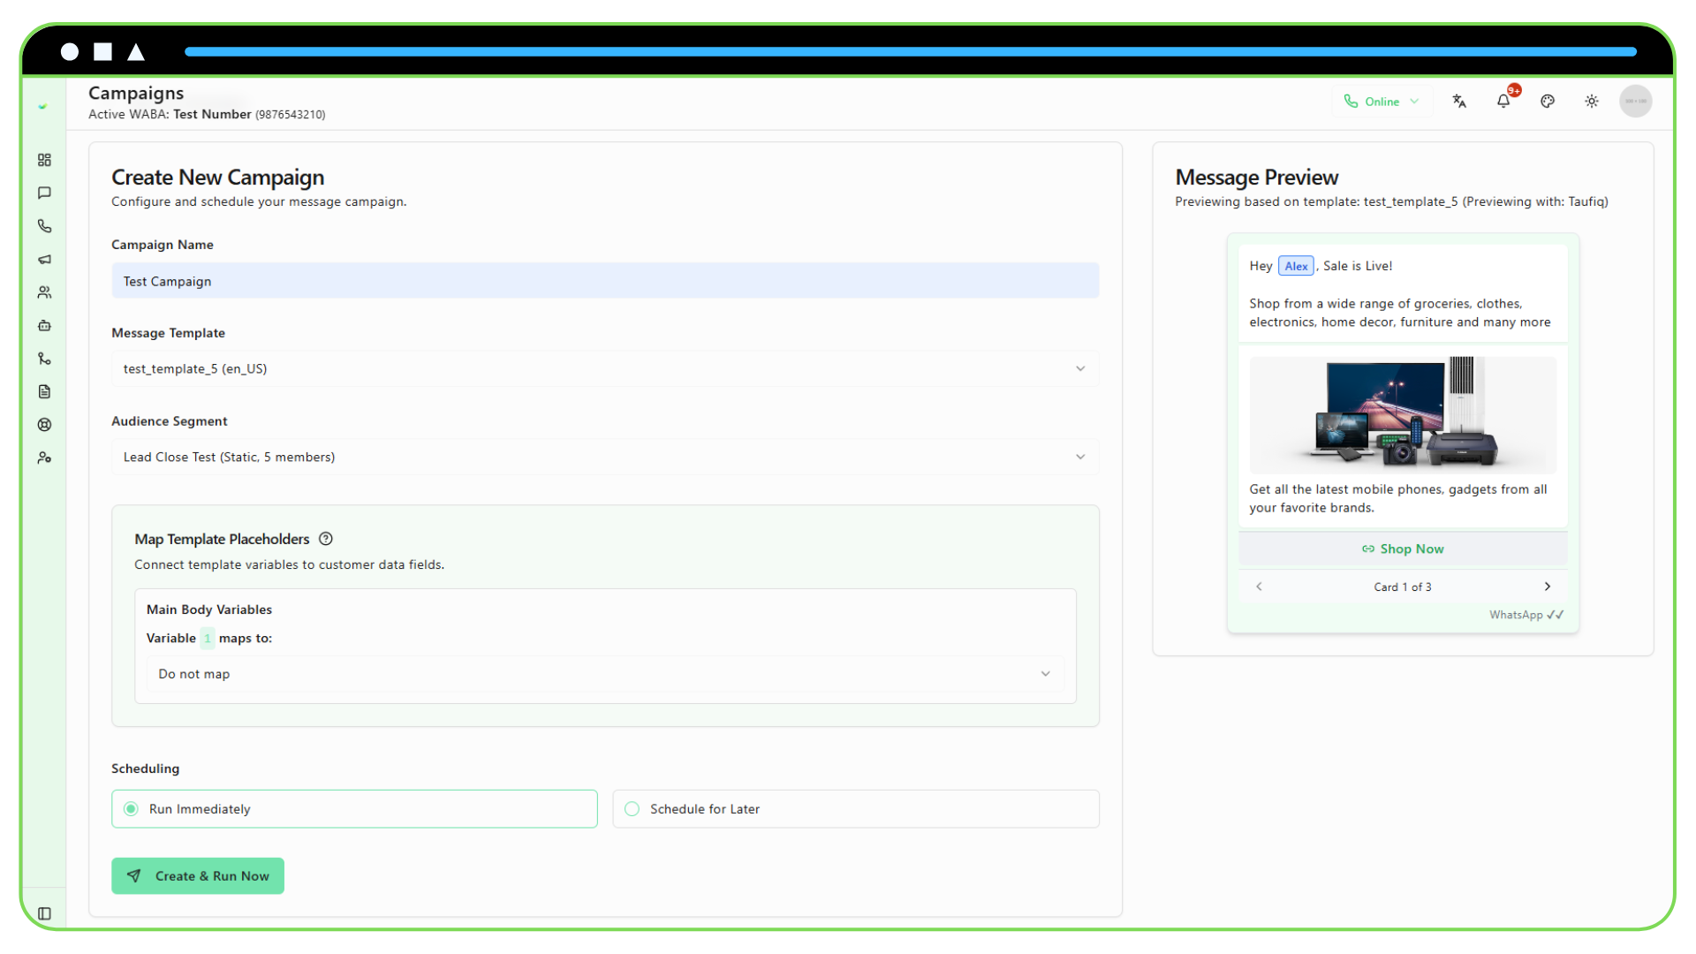Screen dimensions: 1696x954
Task: Open the Variable 1 maps to dropdown
Action: pyautogui.click(x=605, y=674)
